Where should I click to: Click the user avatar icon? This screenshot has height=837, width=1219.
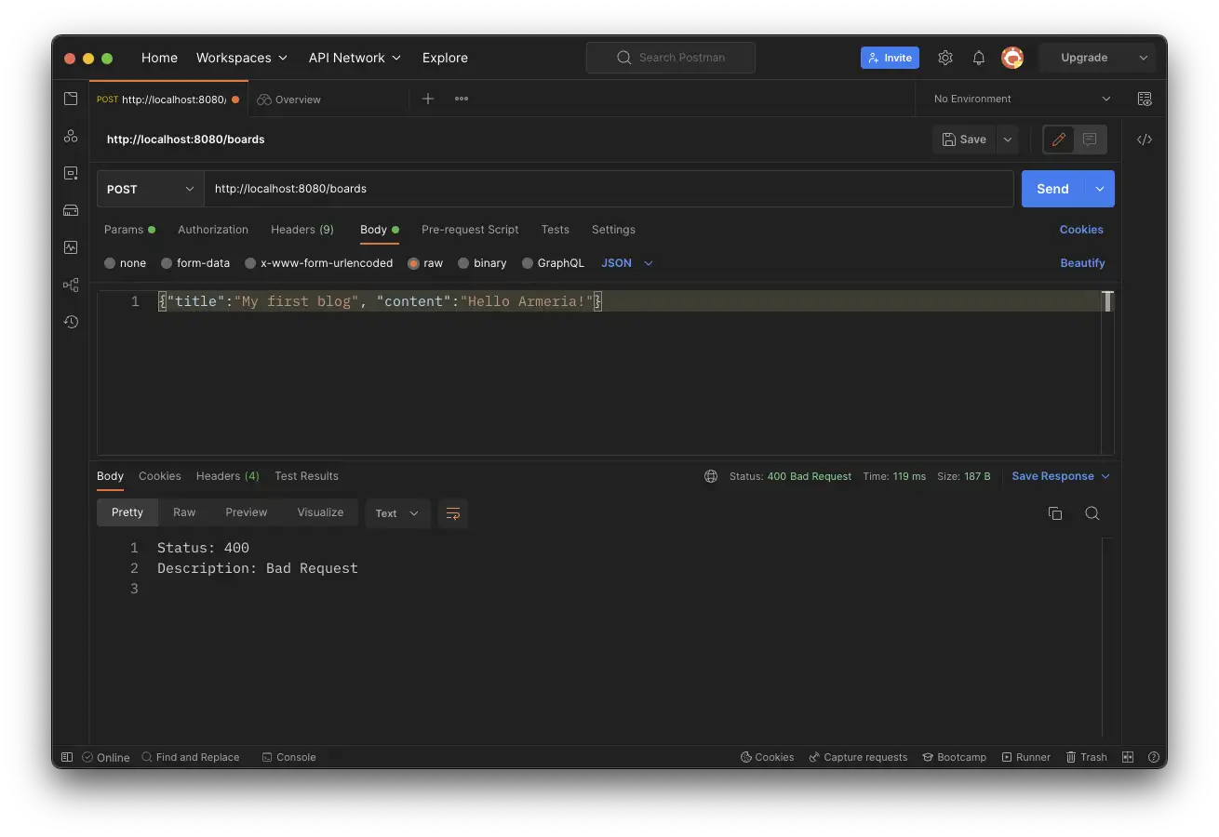coord(1012,58)
